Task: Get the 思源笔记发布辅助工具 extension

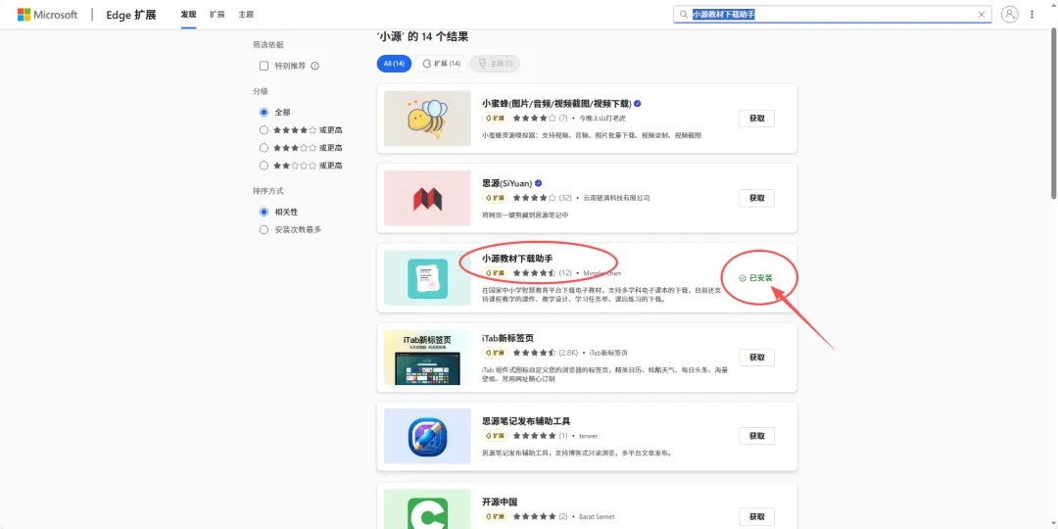Action: click(x=756, y=436)
